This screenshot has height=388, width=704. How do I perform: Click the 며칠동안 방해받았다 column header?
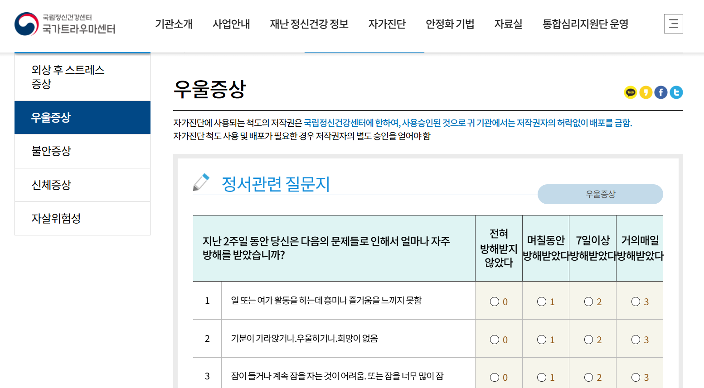tap(546, 248)
